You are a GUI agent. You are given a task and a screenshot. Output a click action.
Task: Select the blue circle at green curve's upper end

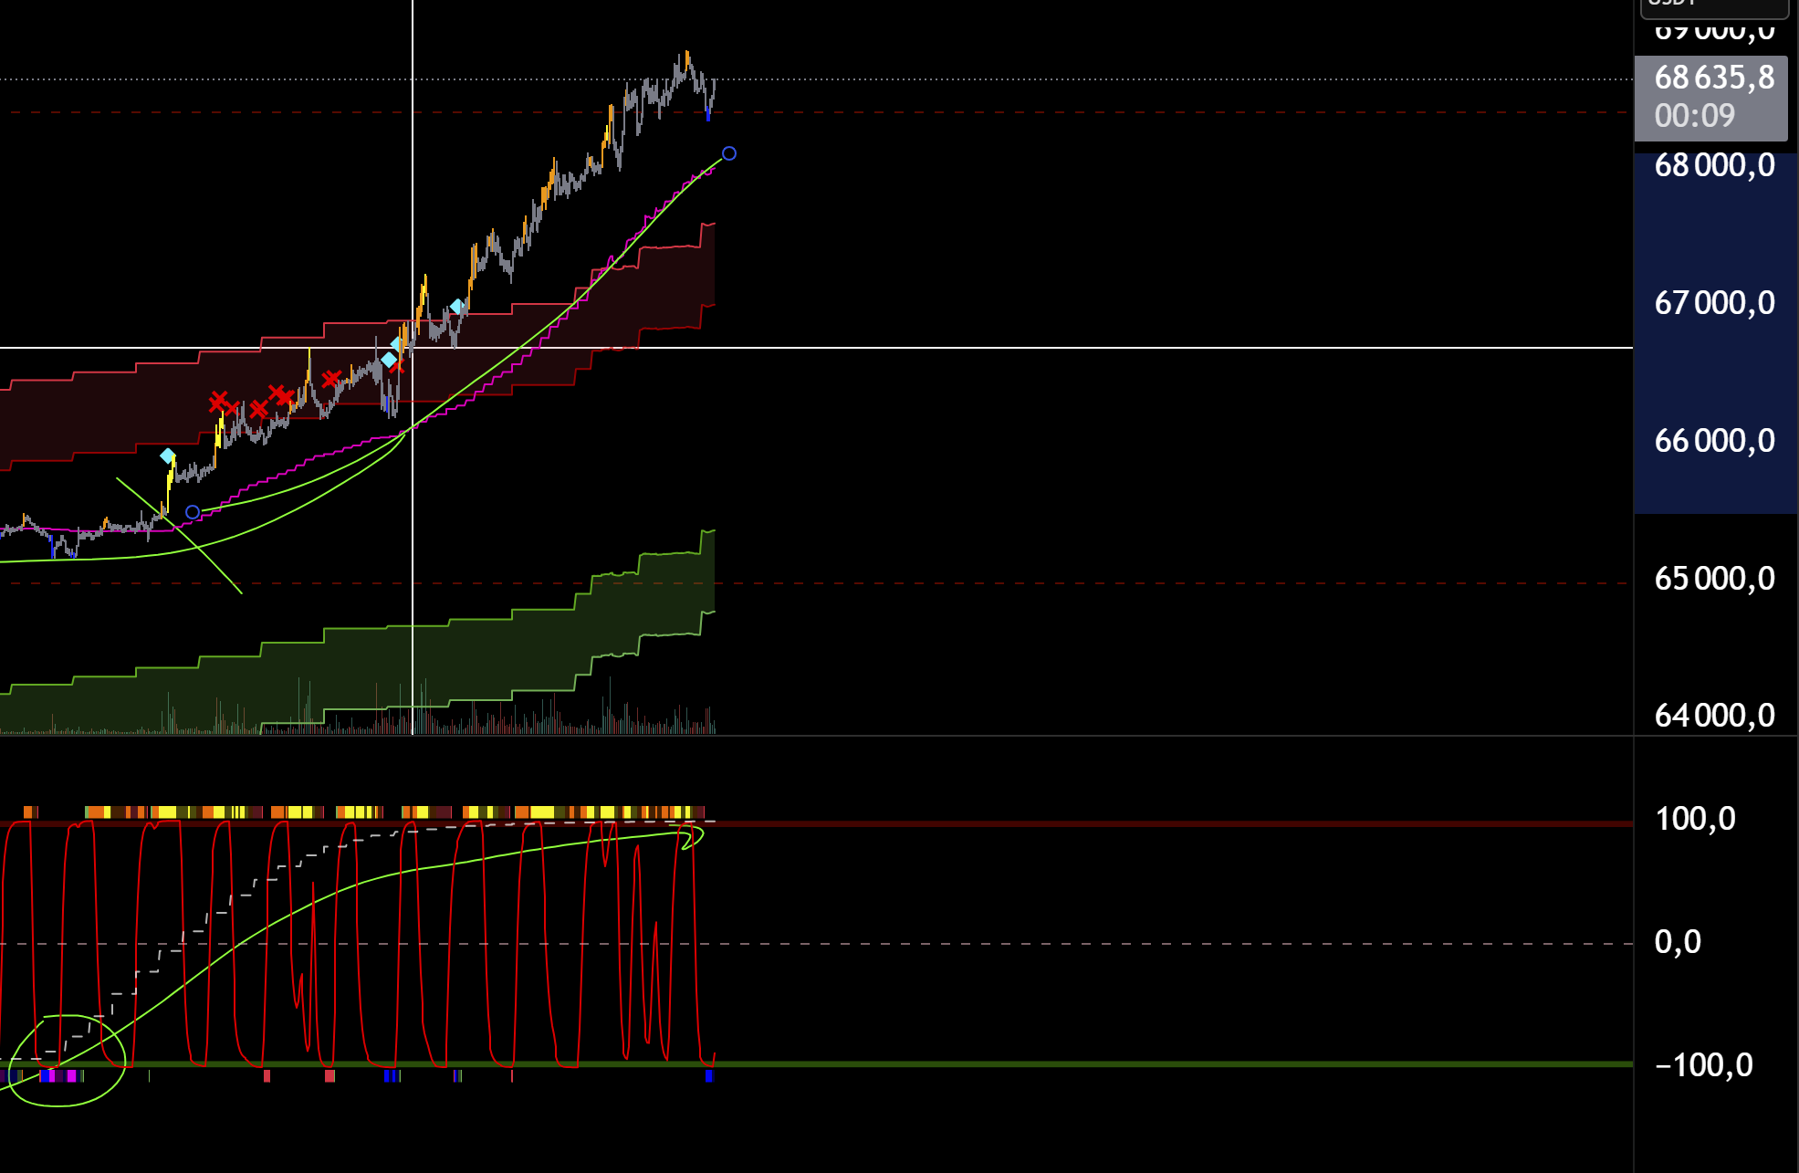728,153
